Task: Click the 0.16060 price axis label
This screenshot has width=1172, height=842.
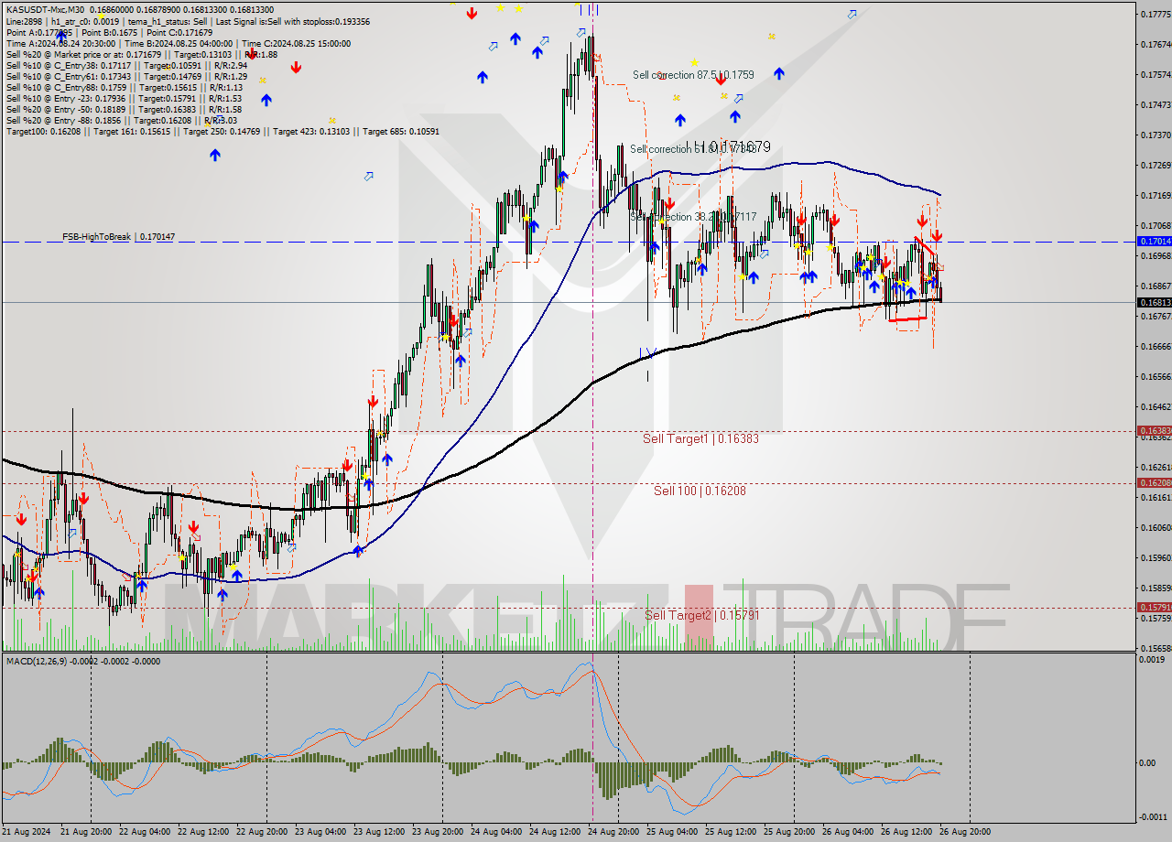Action: click(1156, 527)
